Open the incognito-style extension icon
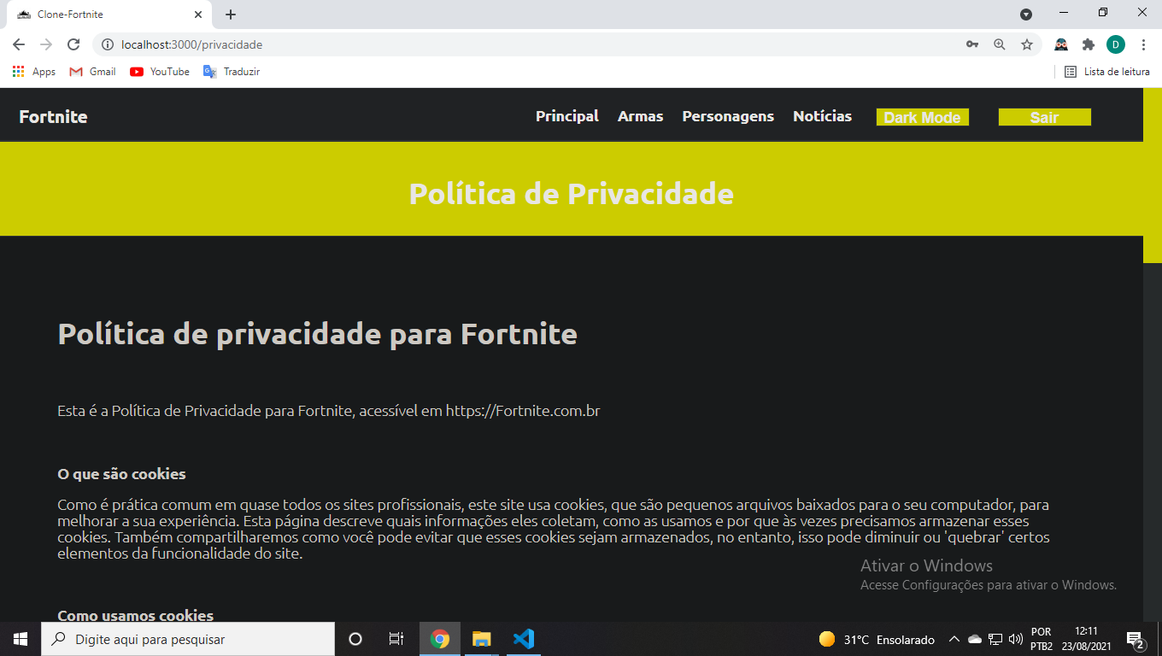1162x656 pixels. [1061, 44]
